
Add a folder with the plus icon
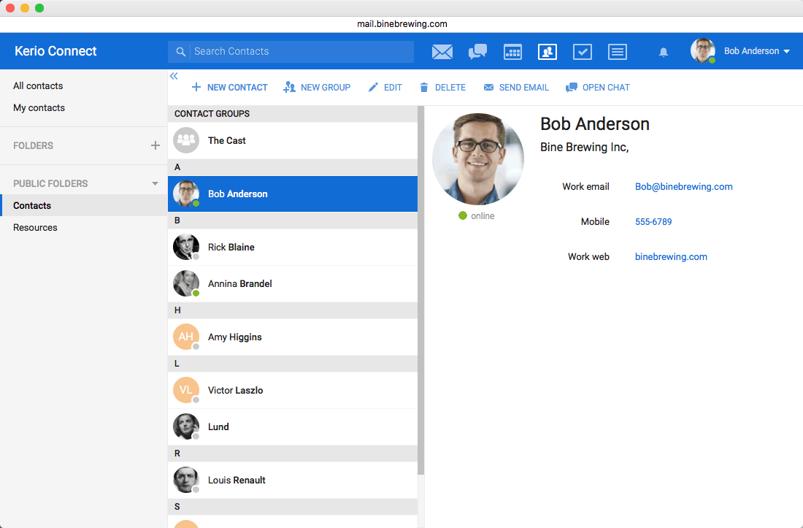[x=155, y=145]
